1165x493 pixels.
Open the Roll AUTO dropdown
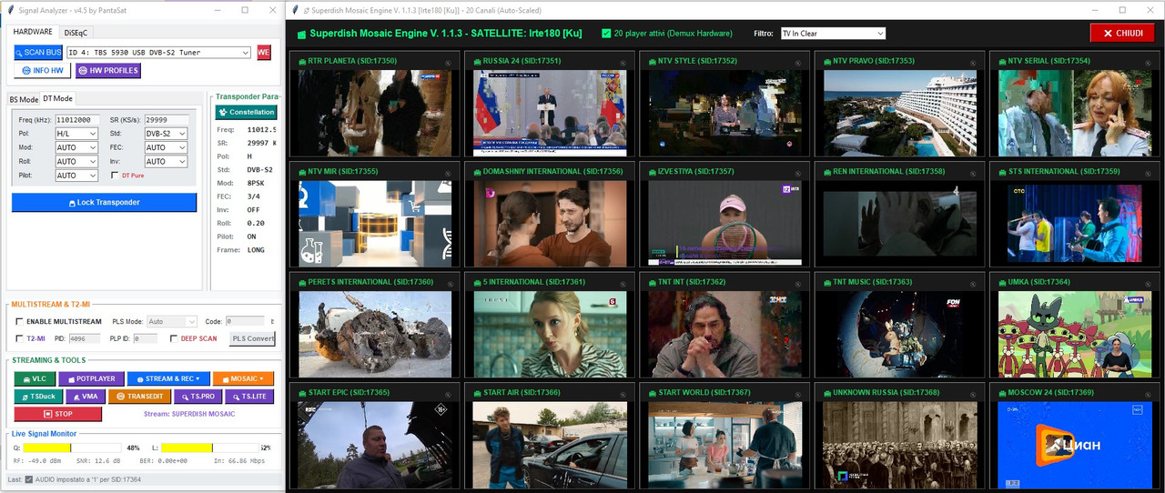(76, 161)
